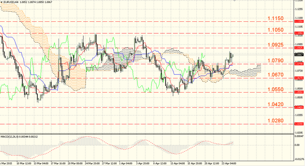
Task: Click the MACD 0.00 axis value
Action: 297,145
